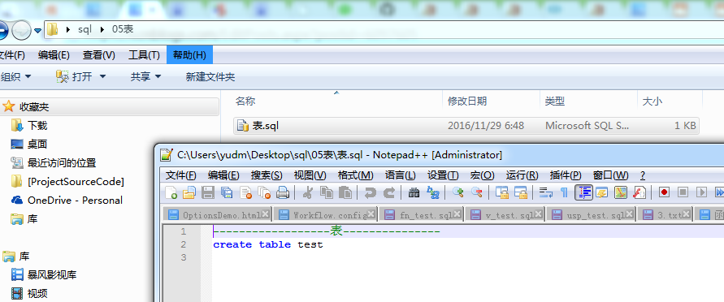Open Explorer recent locations dropdown arrow
Viewport: 724px width, 302px height.
tap(38, 31)
